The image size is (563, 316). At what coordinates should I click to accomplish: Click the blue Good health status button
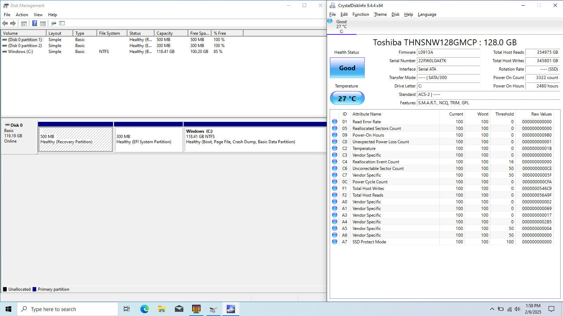[347, 68]
